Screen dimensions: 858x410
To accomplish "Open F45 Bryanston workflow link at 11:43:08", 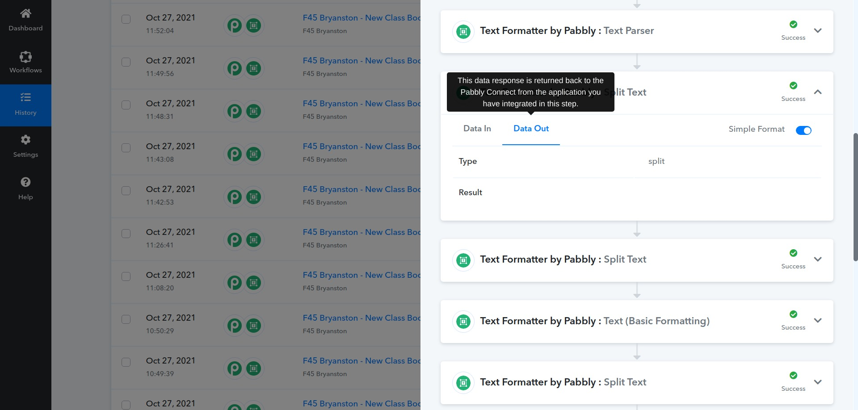I will 362,146.
